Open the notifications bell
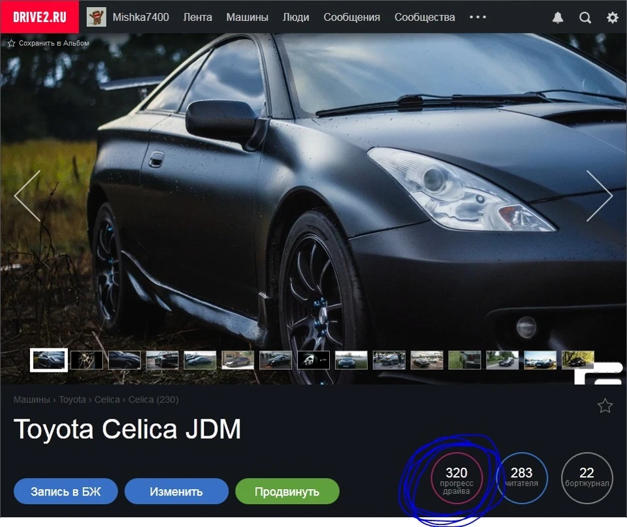Image resolution: width=627 pixels, height=527 pixels. click(558, 17)
